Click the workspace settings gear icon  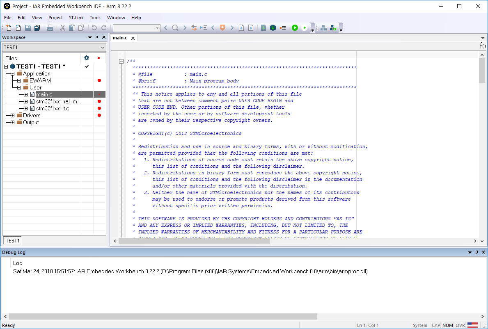coord(87,58)
